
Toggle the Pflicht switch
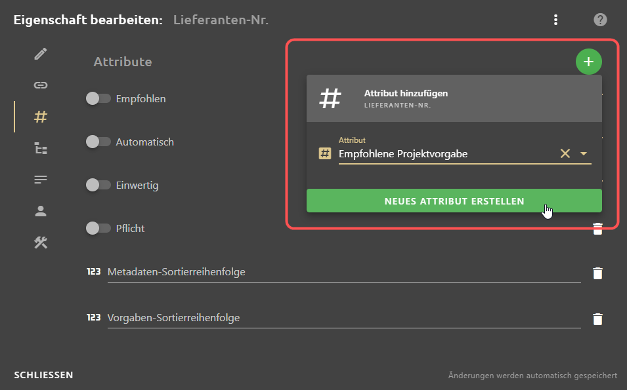coord(98,228)
